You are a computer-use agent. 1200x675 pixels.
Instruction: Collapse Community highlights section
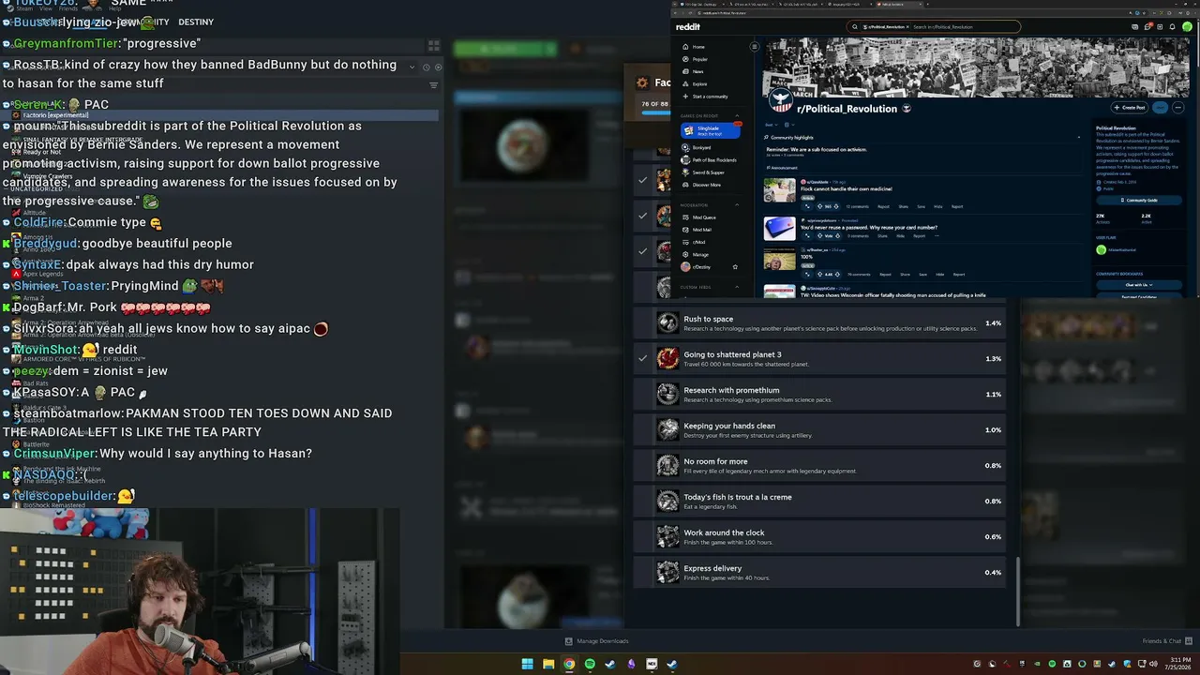(1078, 137)
